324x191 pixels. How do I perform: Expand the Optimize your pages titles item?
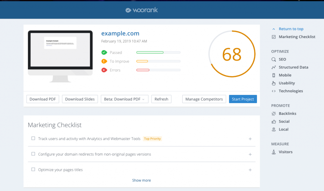click(250, 170)
